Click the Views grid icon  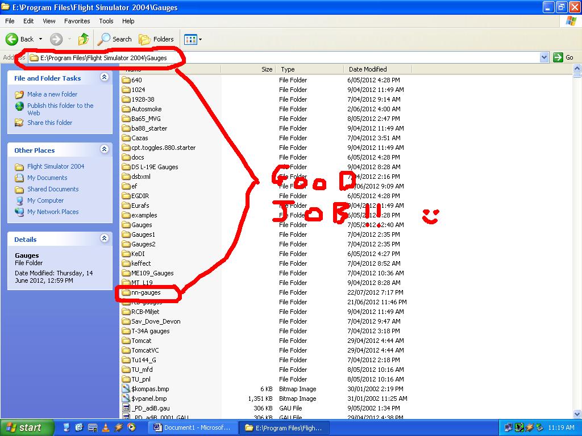(x=190, y=39)
